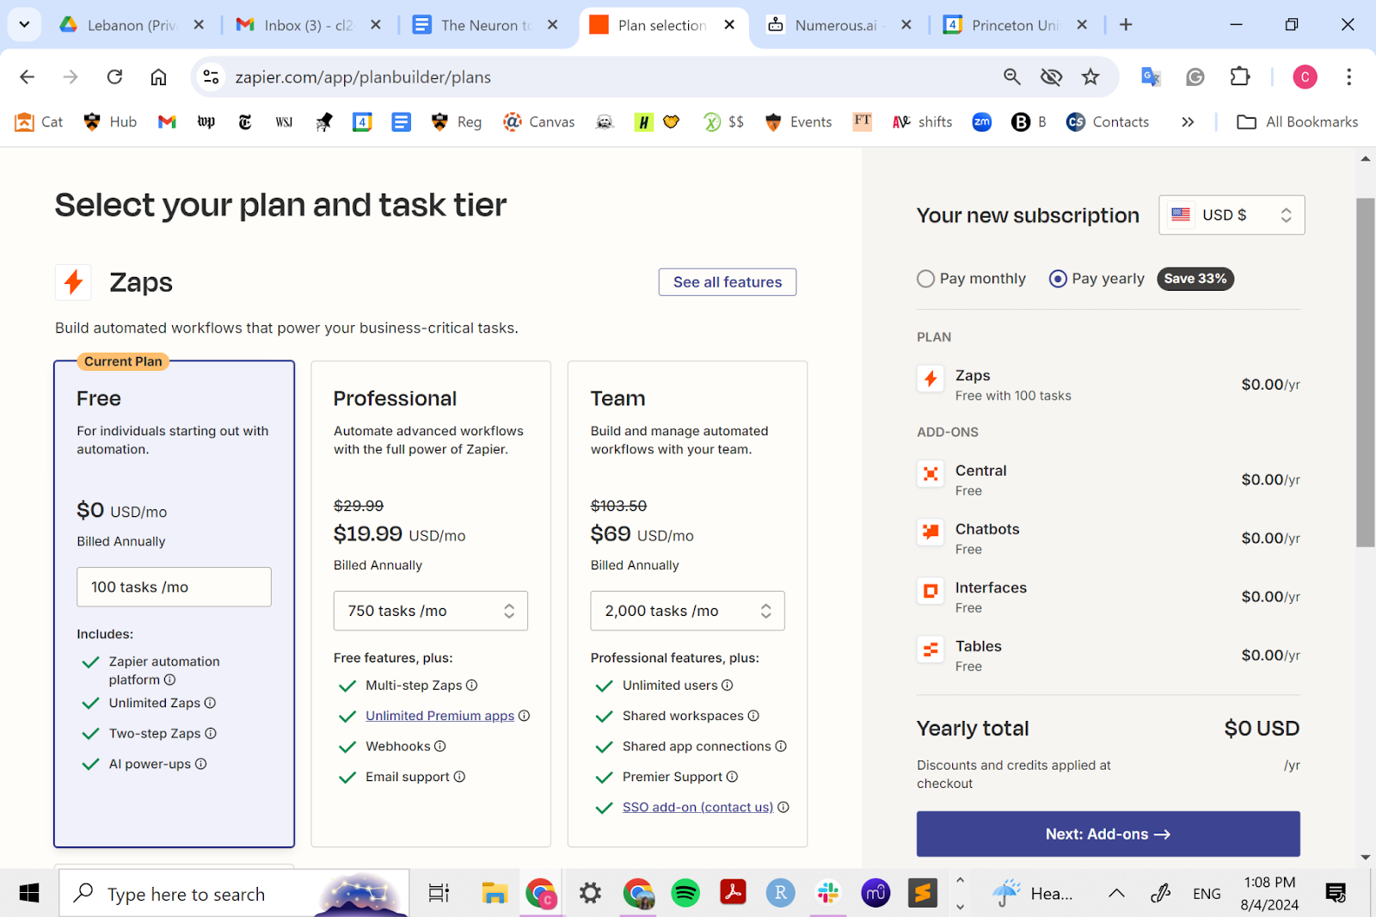
Task: Open Spotify from the taskbar
Action: (685, 894)
